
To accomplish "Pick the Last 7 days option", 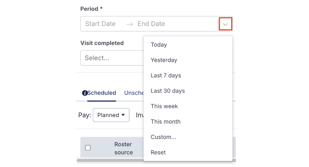I will point(166,76).
